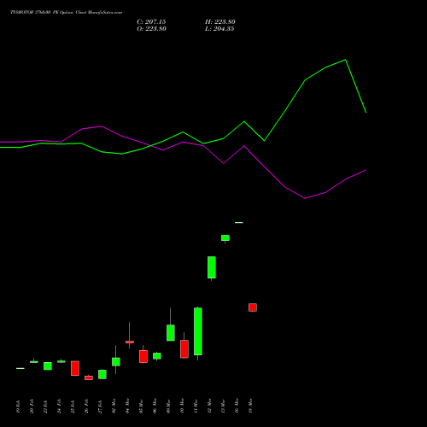Select the 06 Mar date label
This screenshot has height=427, width=427.
(x=155, y=406)
